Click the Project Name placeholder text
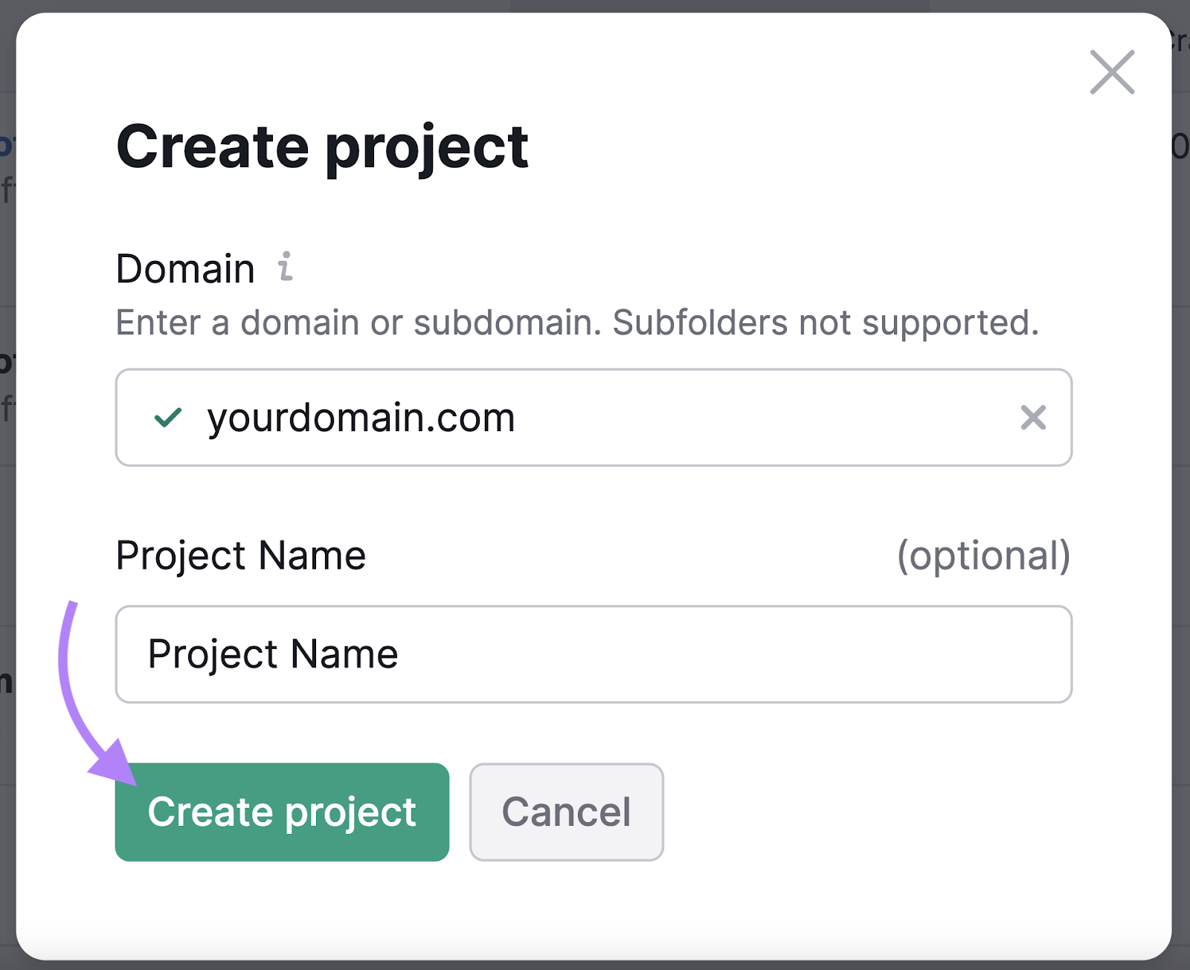The height and width of the screenshot is (970, 1190). (x=272, y=654)
